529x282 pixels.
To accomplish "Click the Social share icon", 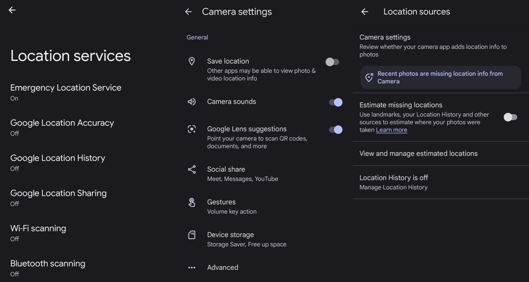I will [191, 169].
